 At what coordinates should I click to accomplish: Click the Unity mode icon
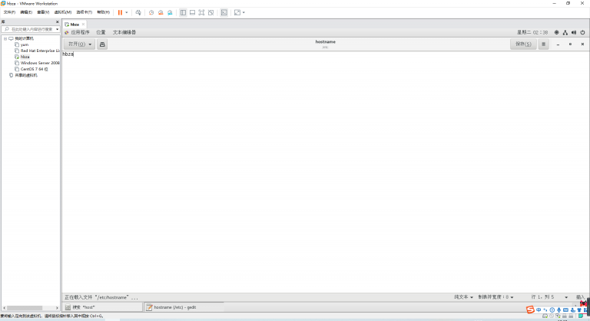click(211, 12)
